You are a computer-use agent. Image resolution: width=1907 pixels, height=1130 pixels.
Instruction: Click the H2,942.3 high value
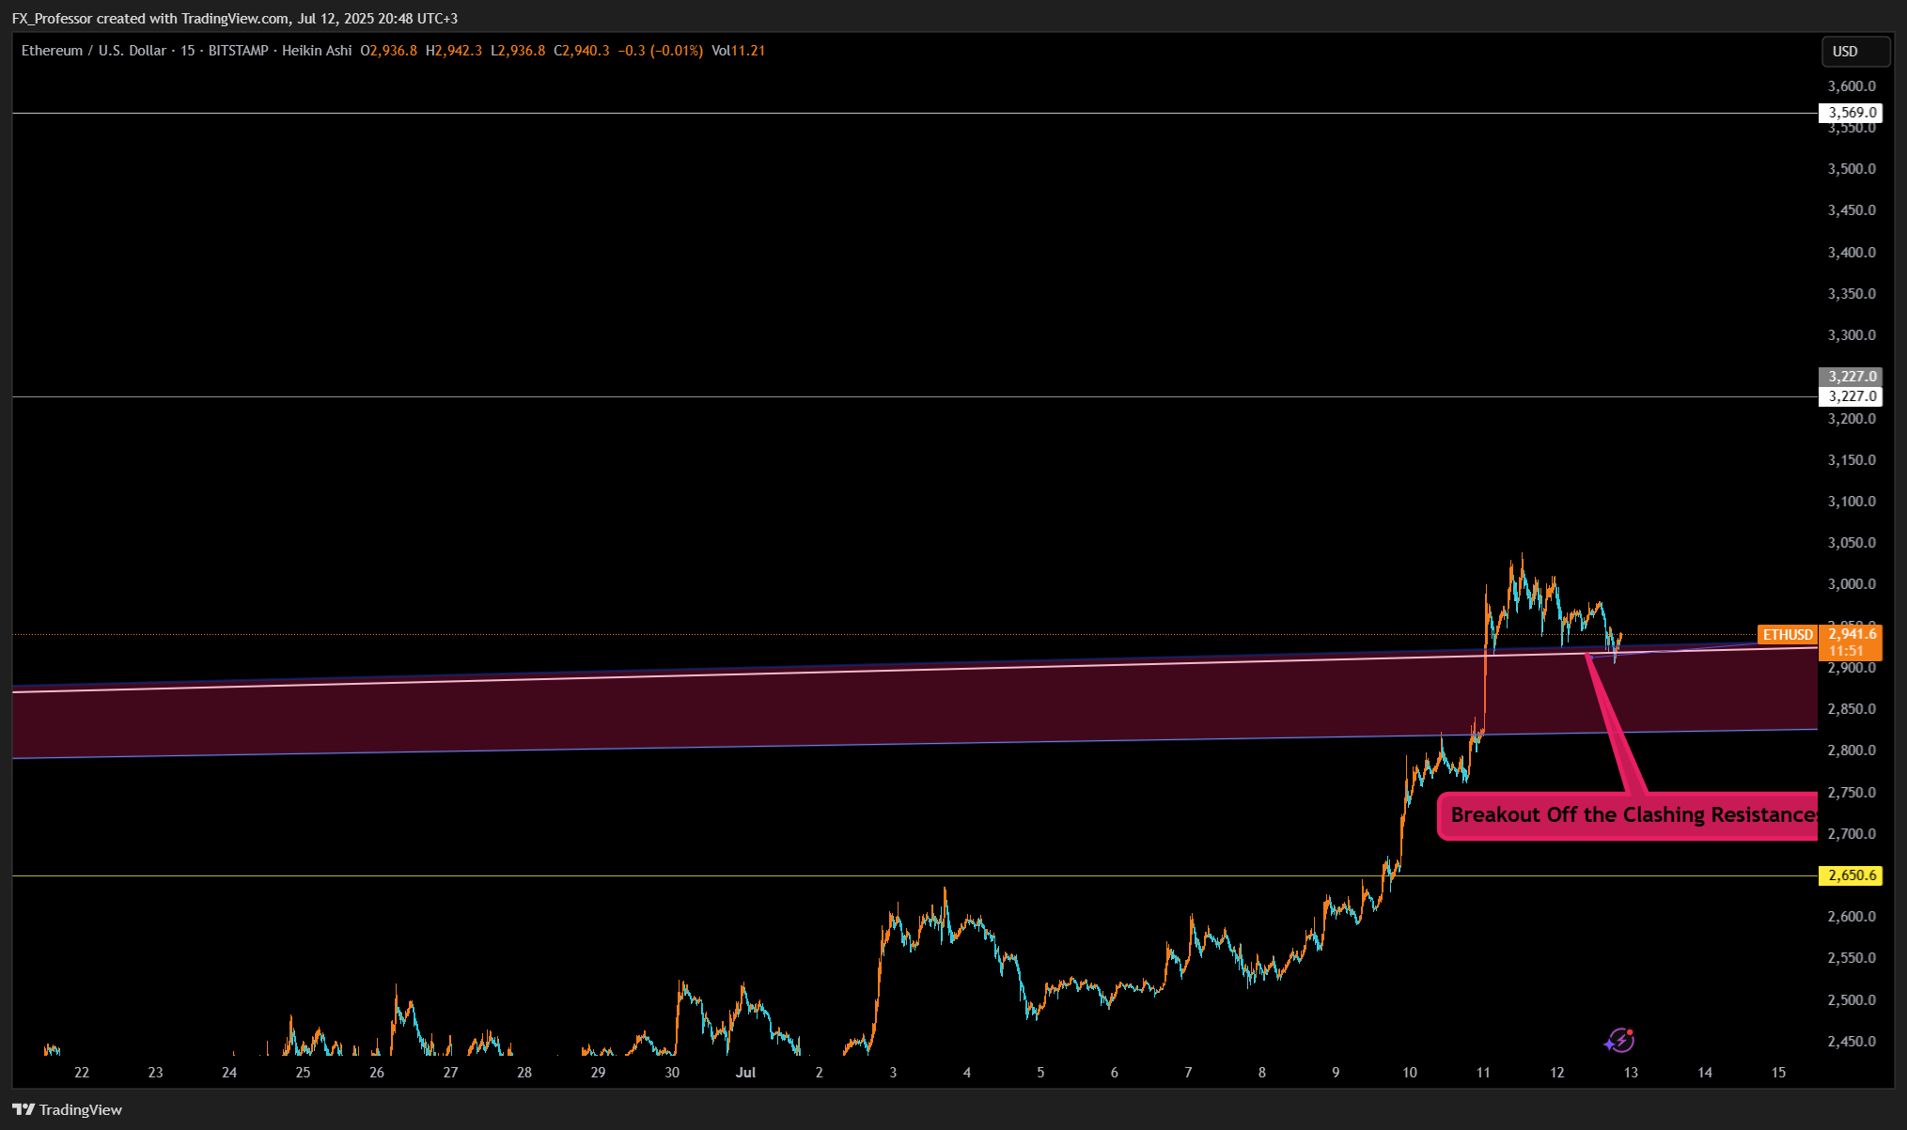454,51
